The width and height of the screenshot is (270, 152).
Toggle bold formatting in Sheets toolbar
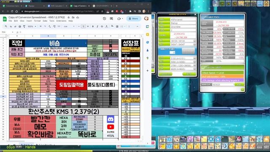(x=93, y=26)
